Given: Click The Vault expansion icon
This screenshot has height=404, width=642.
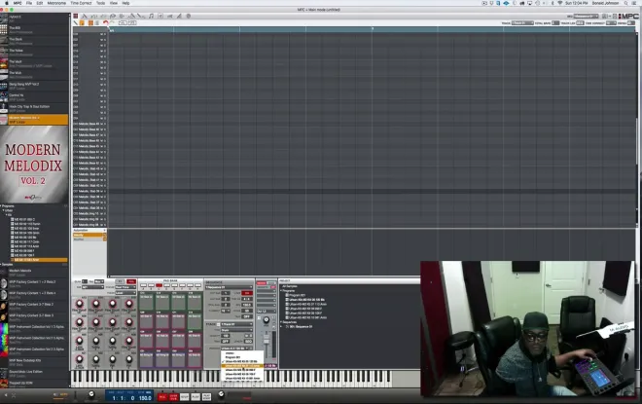Looking at the screenshot, I should [x=4, y=63].
